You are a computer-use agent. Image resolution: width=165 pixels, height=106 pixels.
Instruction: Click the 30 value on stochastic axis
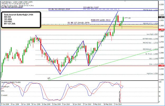159,96
